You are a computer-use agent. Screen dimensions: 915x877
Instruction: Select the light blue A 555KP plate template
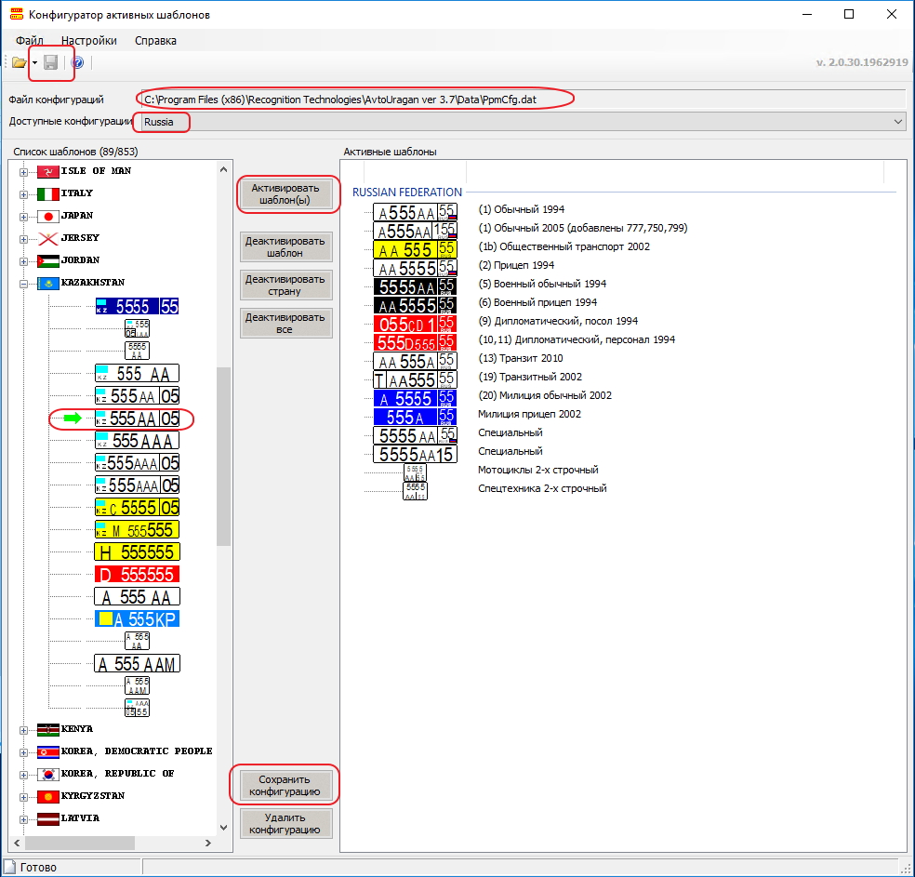[137, 618]
